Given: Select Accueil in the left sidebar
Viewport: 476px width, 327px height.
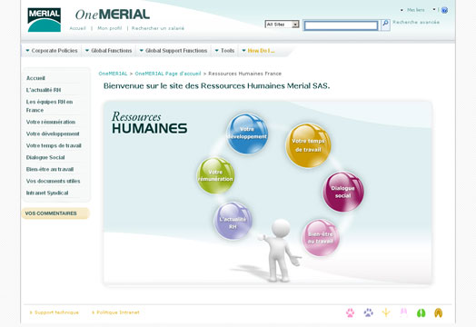Looking at the screenshot, I should pyautogui.click(x=35, y=78).
